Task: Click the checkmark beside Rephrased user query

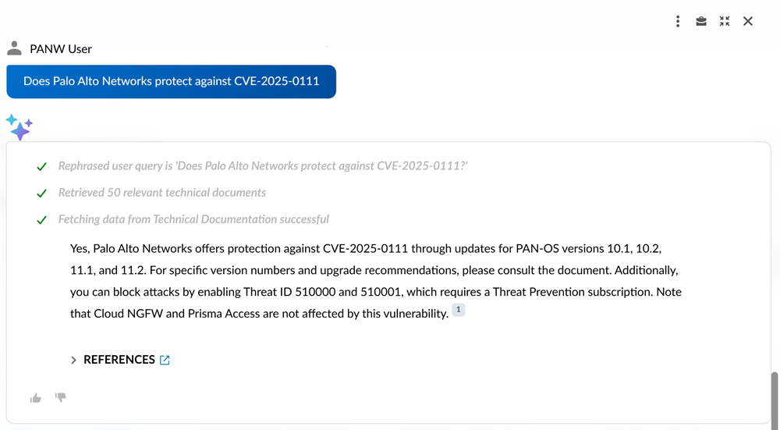Action: (x=42, y=166)
